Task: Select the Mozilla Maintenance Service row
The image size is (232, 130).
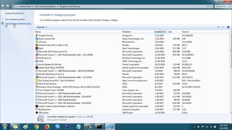Action: click(119, 74)
